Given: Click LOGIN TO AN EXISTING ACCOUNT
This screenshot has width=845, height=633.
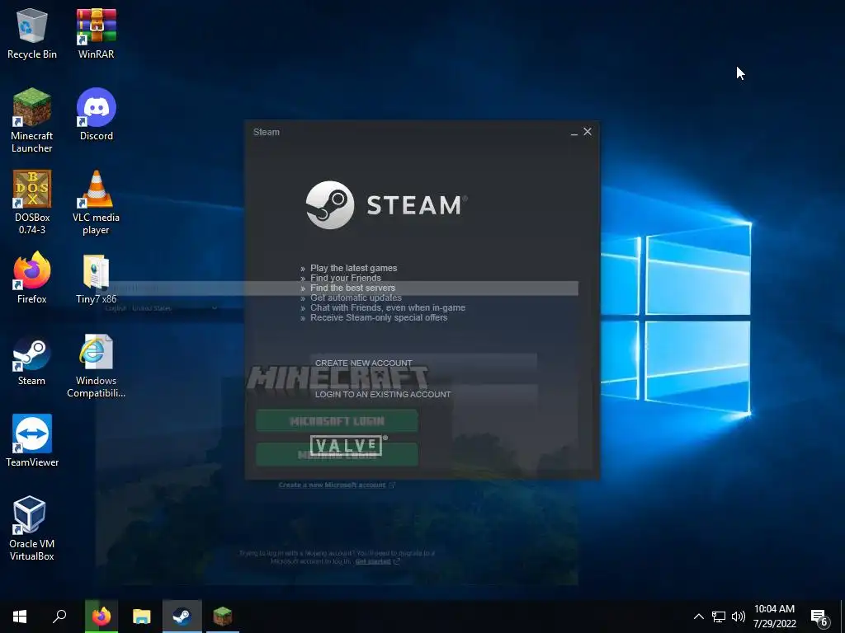Looking at the screenshot, I should 423,394.
